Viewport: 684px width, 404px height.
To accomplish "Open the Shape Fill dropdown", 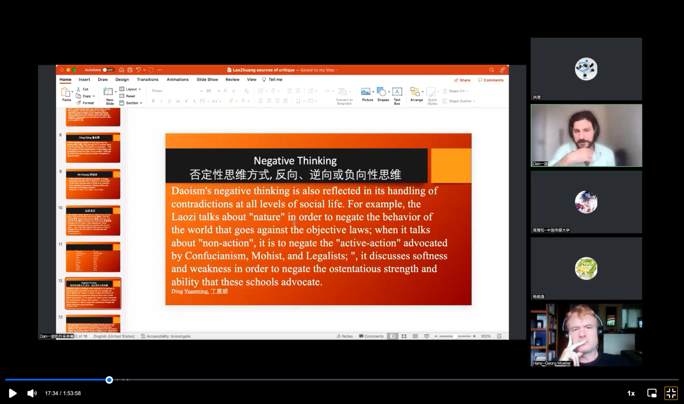I will 455,90.
